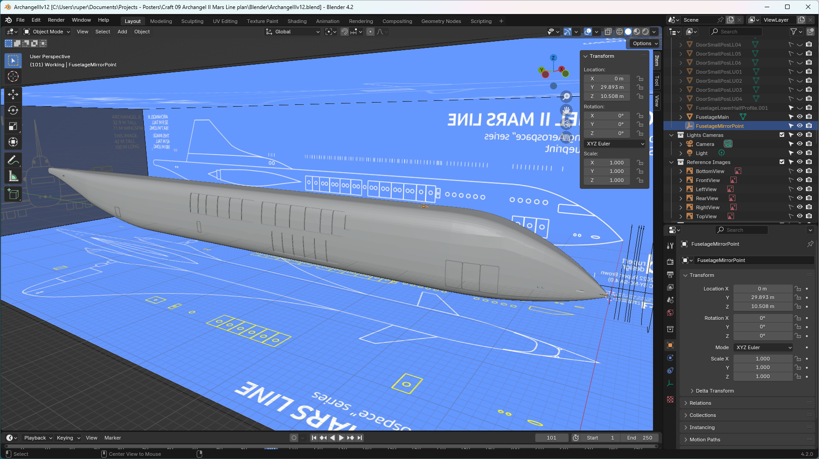Switch to Modeling workspace tab
Screen dimensions: 819x459
(x=161, y=21)
